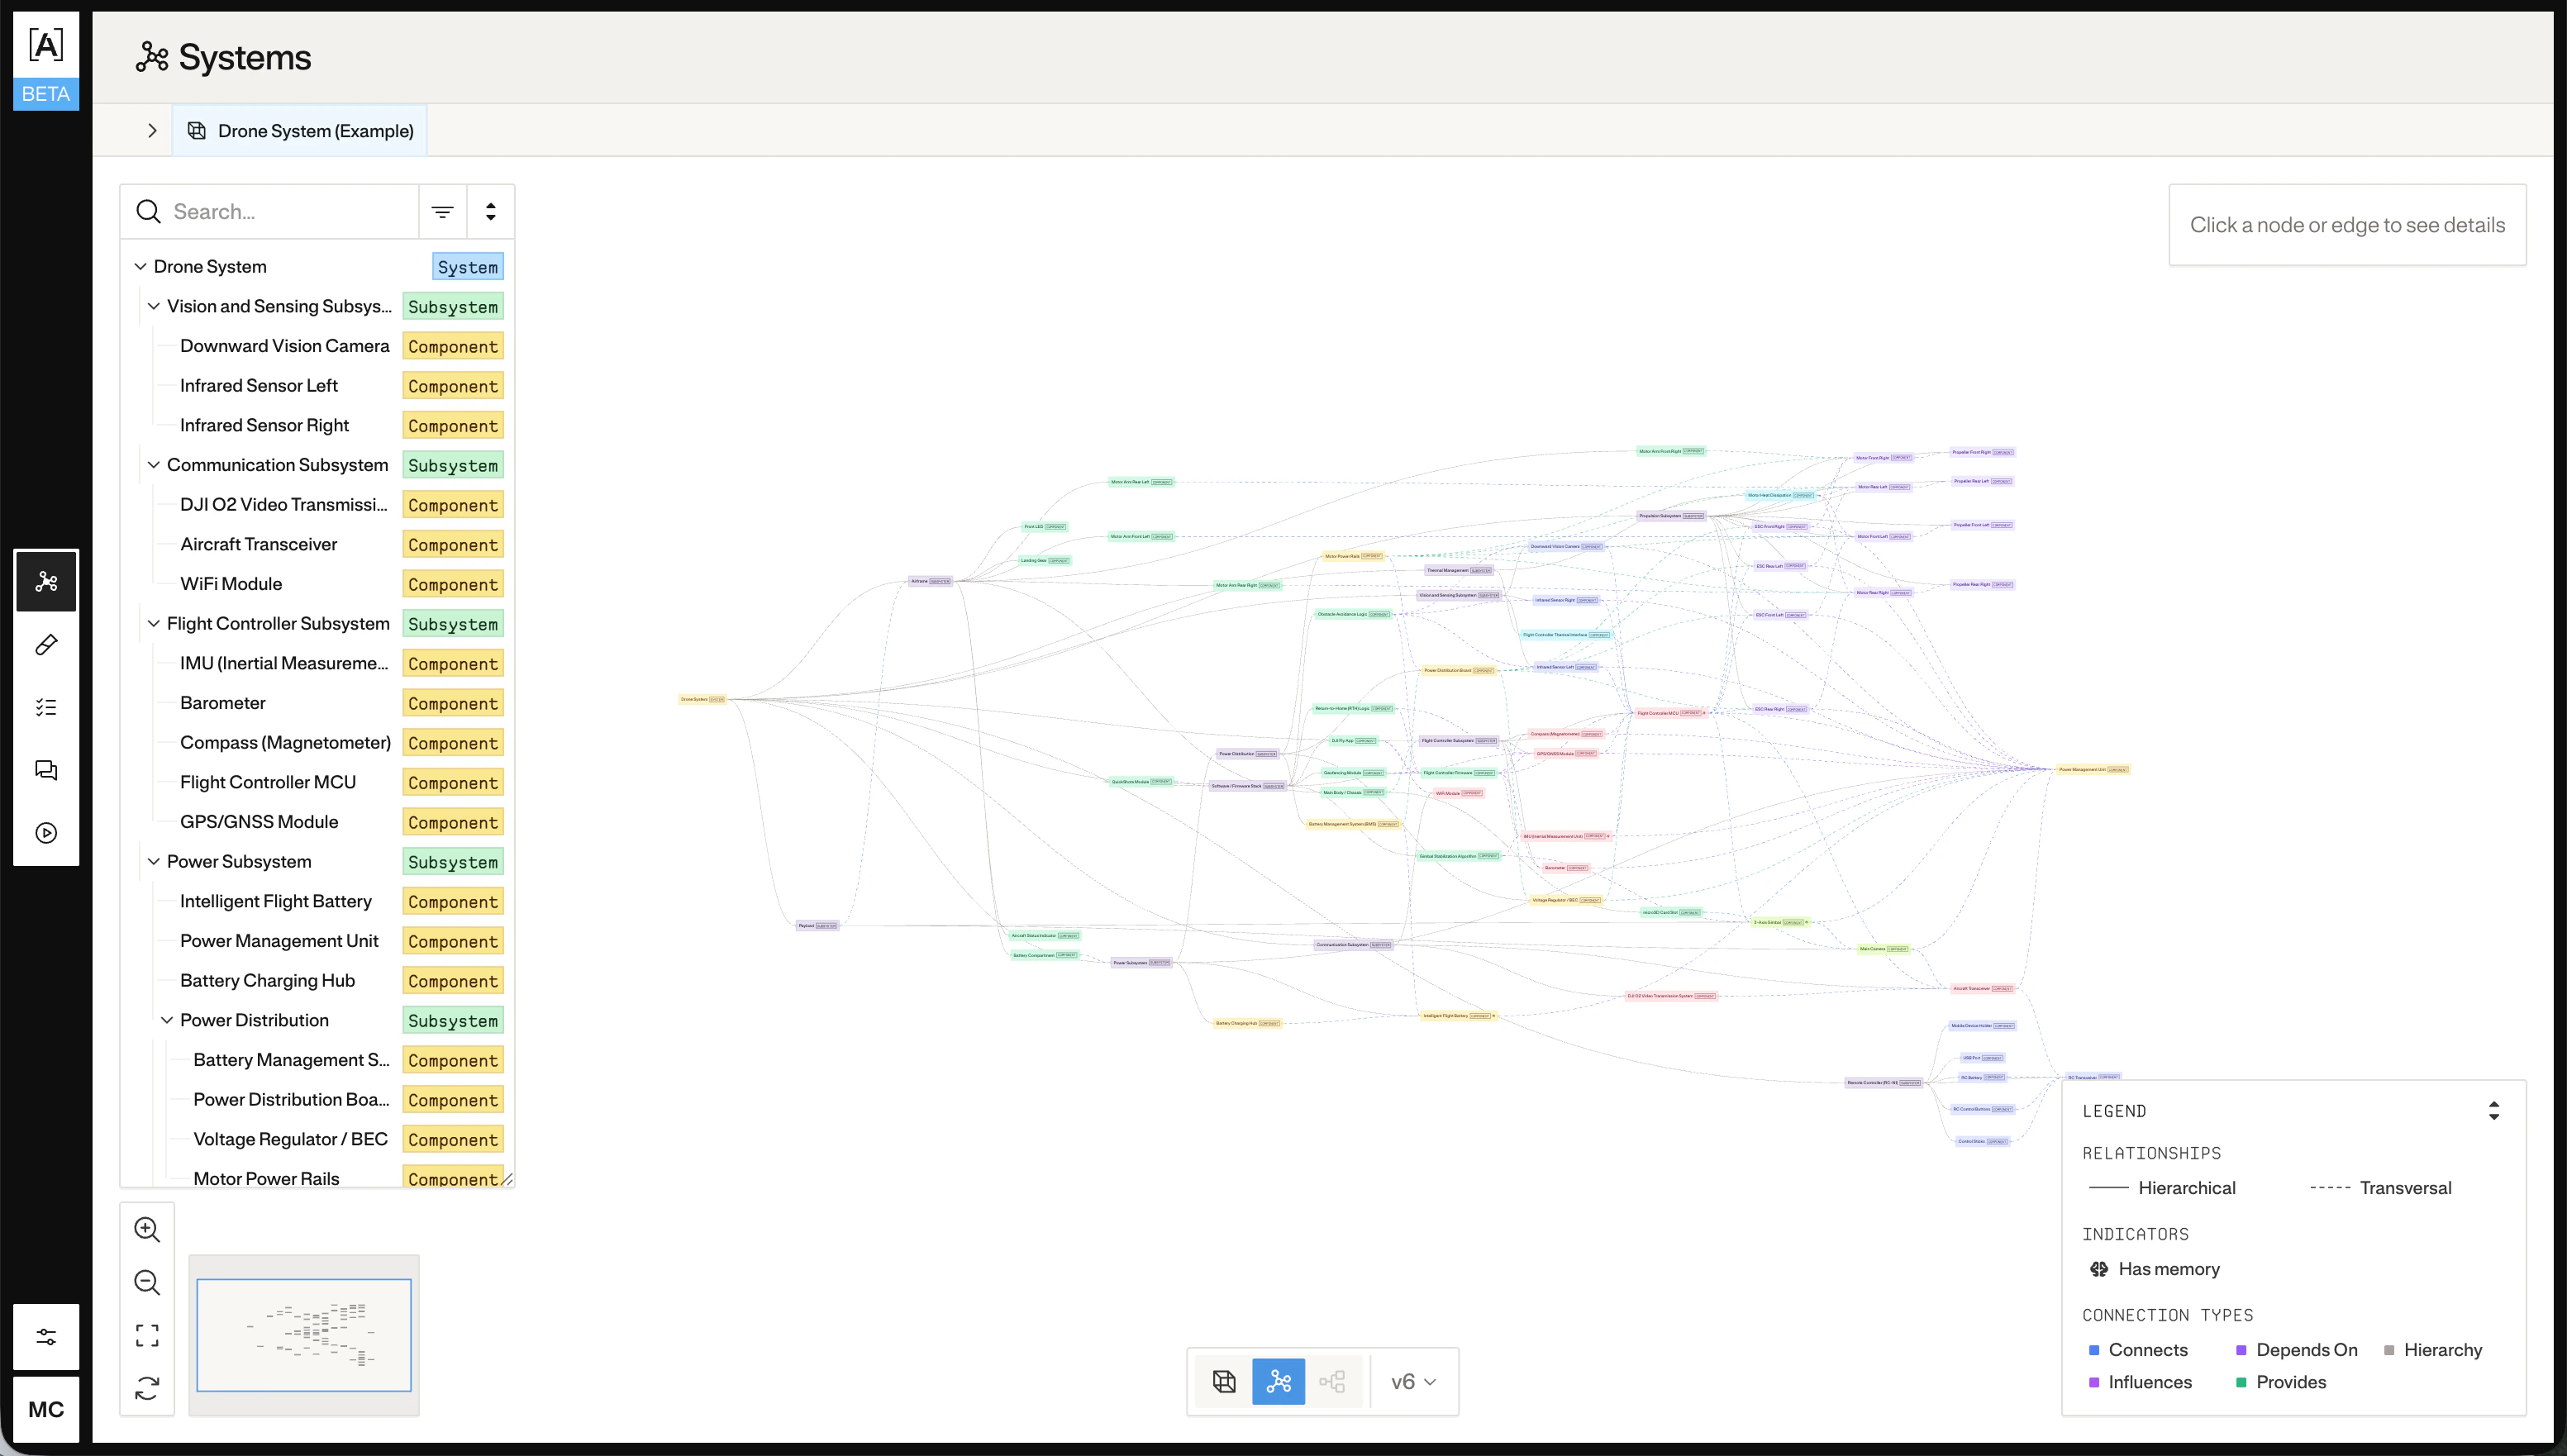
Task: Switch to tree layout view mode
Action: [1333, 1381]
